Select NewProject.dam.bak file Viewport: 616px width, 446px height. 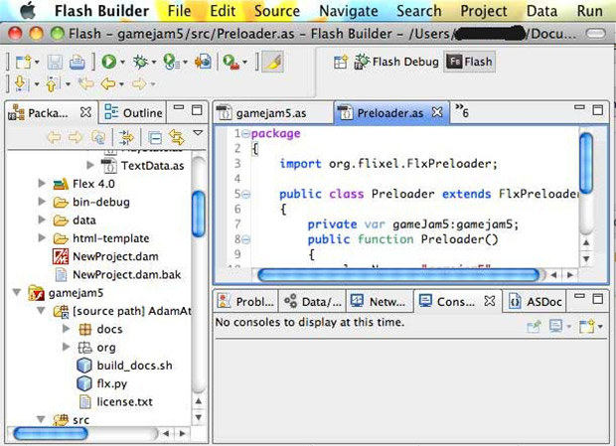coord(118,274)
